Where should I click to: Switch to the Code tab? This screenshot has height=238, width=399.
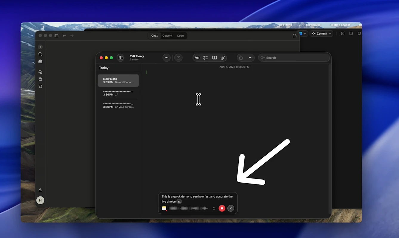180,36
